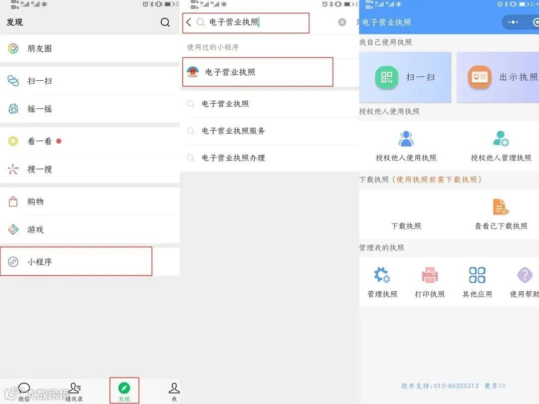The width and height of the screenshot is (539, 404).
Task: Open 看一看 icon in Discover list
Action: (13, 141)
